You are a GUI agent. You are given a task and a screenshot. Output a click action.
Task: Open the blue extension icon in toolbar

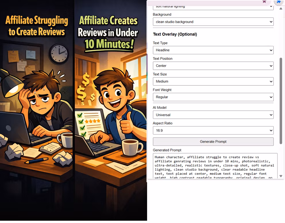click(278, 2)
